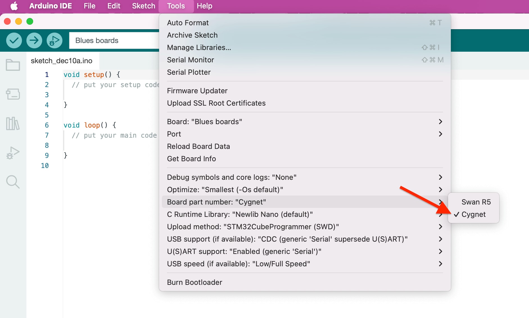Expand the C Runtime Library submenu

point(305,214)
